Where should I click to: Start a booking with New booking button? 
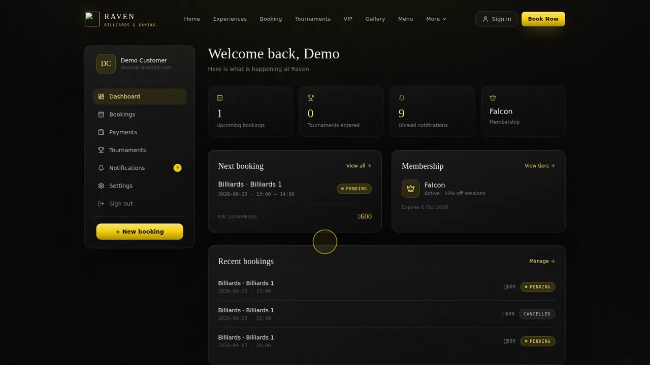(x=140, y=232)
